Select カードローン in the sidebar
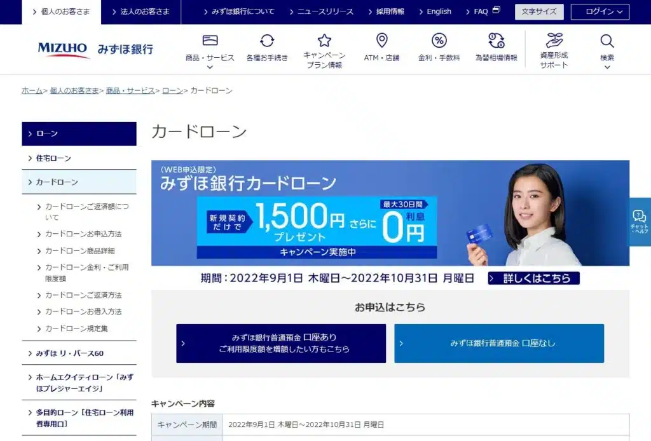 (79, 182)
